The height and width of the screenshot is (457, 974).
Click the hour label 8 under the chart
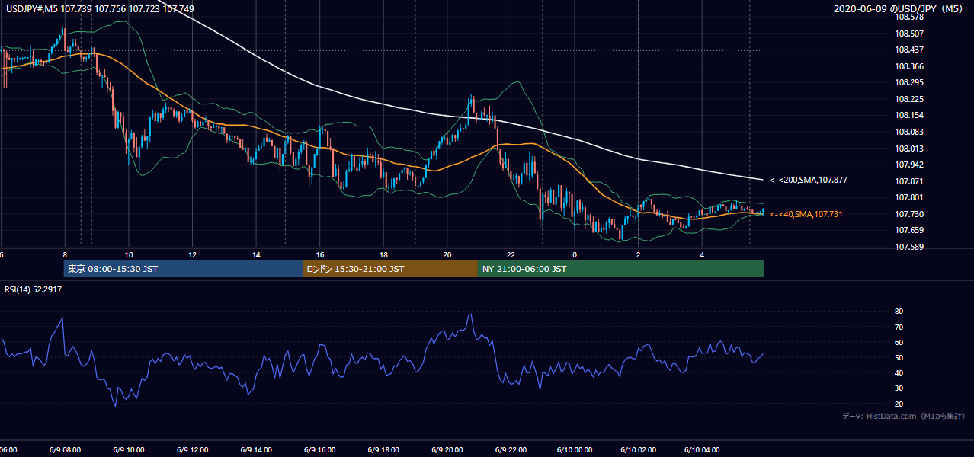point(65,255)
